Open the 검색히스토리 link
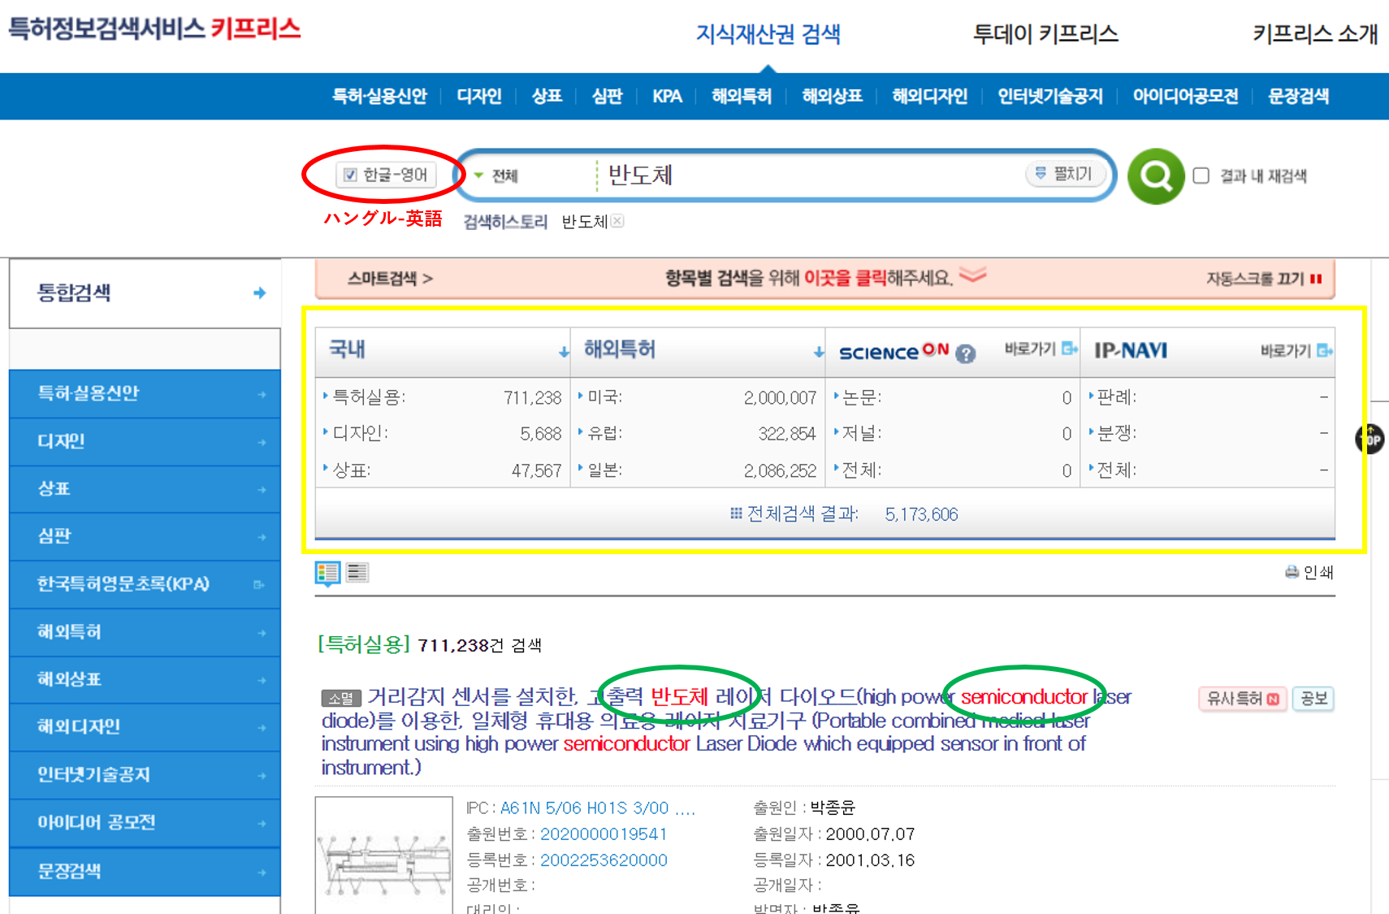Screen dimensions: 1389x914 (x=505, y=222)
